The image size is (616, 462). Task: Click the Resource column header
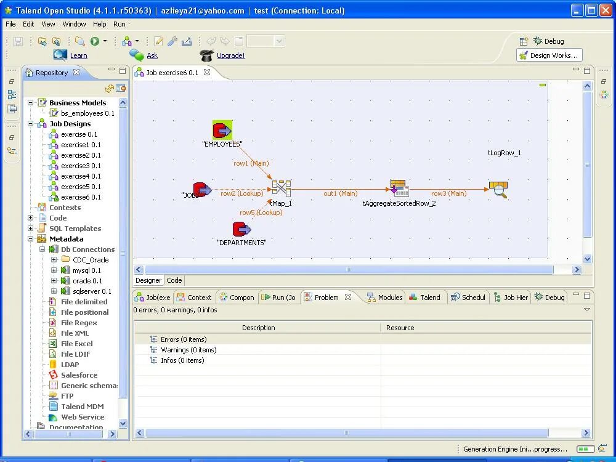coord(487,328)
